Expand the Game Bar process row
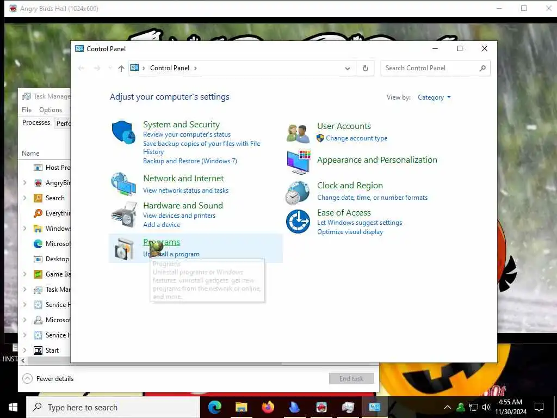 coord(24,274)
